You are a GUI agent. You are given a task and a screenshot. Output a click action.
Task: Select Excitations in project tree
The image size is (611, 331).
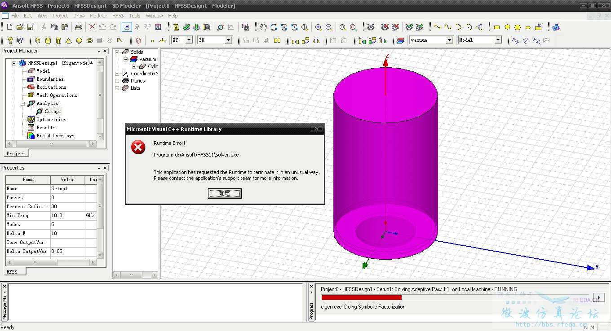[x=51, y=87]
